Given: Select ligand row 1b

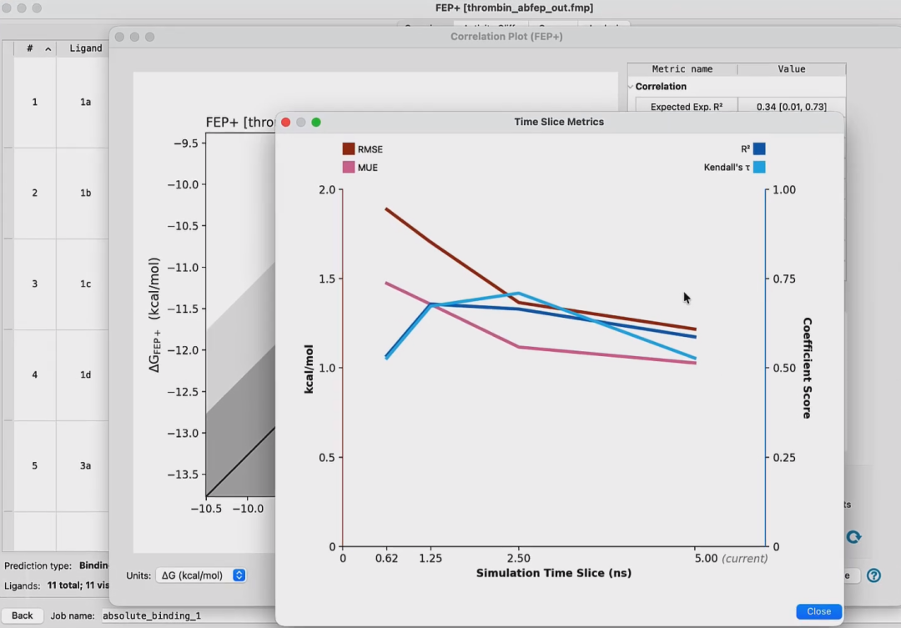Looking at the screenshot, I should [85, 193].
